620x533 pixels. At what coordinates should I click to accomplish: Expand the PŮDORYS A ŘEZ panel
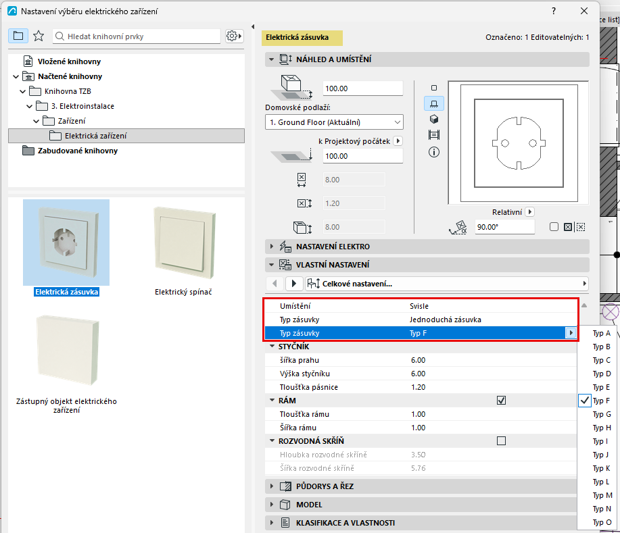[421, 486]
